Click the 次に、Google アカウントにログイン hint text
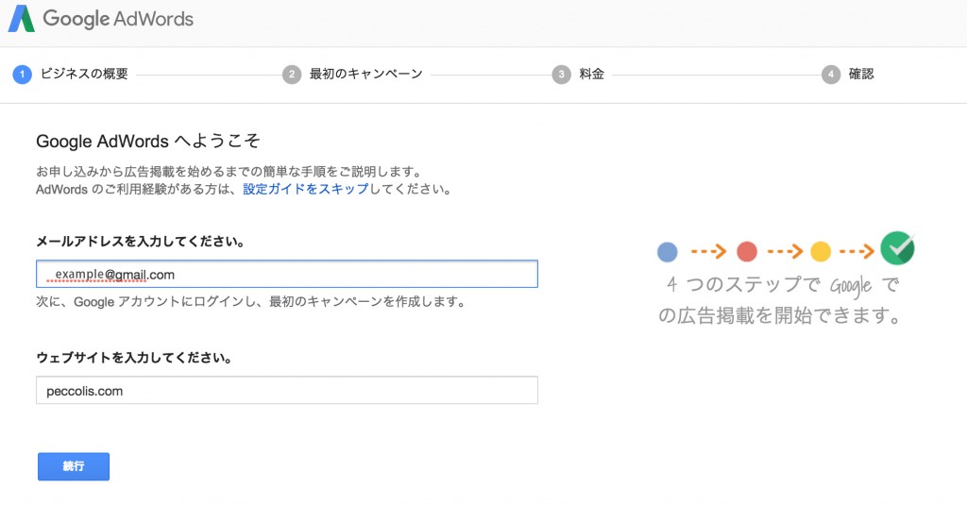Viewport: 967px width, 505px height. [x=250, y=302]
